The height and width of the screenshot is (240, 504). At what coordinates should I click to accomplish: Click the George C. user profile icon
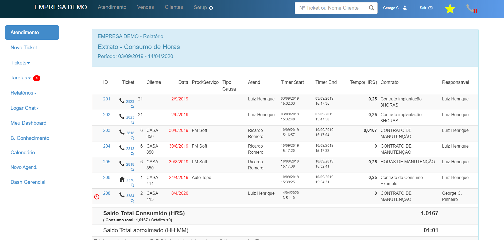pos(405,8)
